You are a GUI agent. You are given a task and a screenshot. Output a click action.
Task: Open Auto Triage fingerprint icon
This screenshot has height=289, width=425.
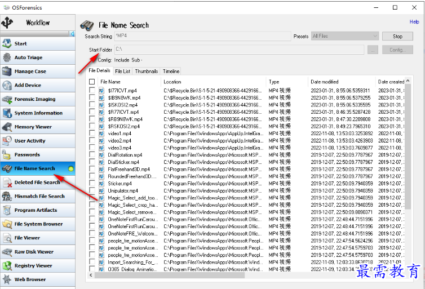tap(7, 57)
